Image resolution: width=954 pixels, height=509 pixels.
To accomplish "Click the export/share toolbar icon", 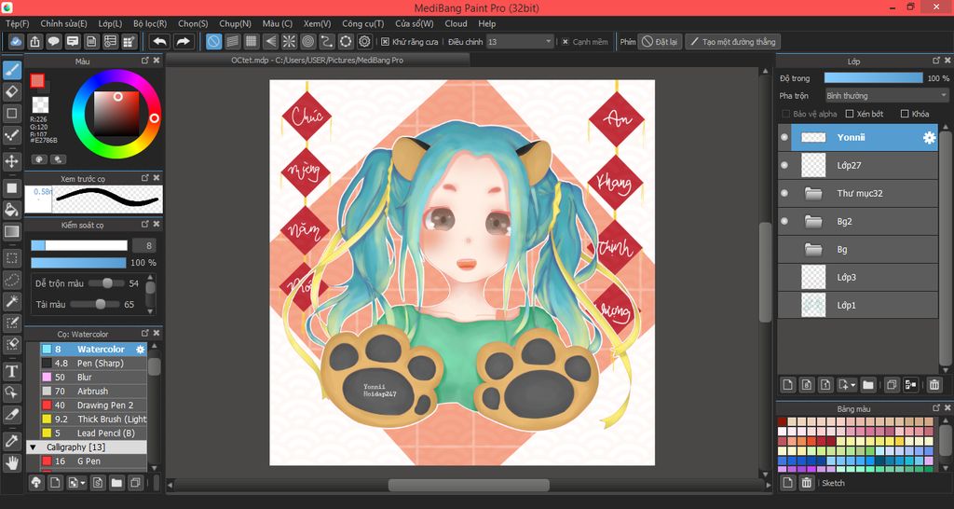I will coord(35,41).
